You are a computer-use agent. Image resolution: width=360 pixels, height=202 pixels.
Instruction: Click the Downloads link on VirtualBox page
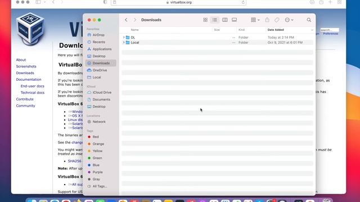(x=25, y=73)
